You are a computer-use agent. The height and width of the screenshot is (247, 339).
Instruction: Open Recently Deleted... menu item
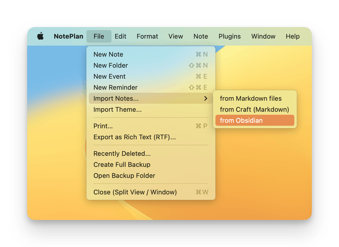click(151, 154)
